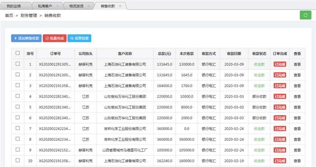Check the checkbox for row number 1
The image size is (316, 167).
point(18,64)
